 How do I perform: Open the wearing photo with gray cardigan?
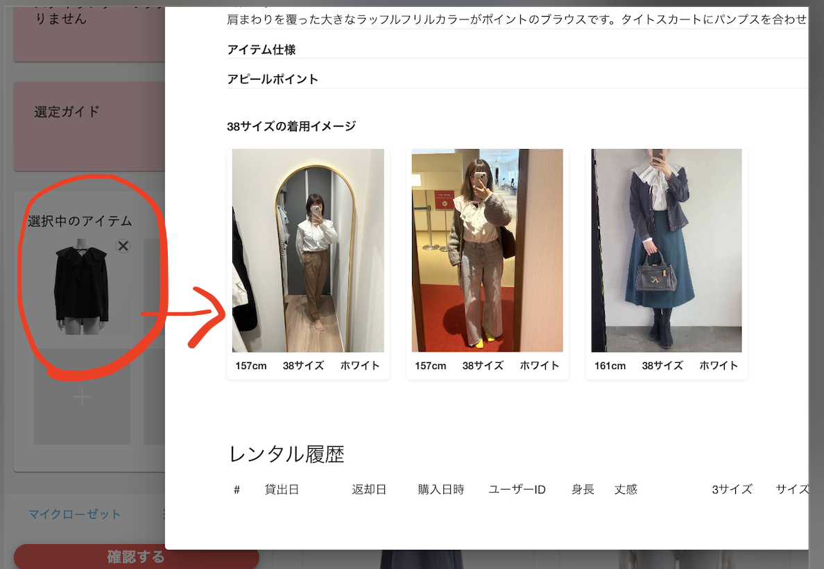[x=487, y=250]
